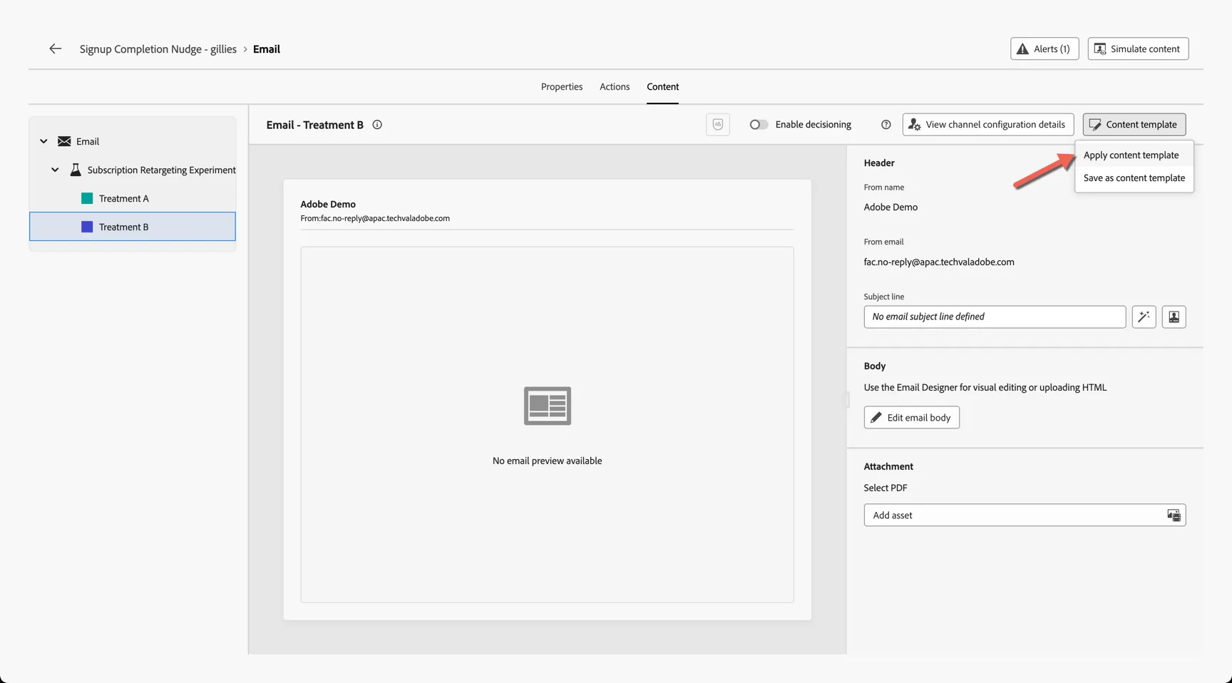The width and height of the screenshot is (1232, 683).
Task: Click the Email tree root label
Action: coord(88,141)
